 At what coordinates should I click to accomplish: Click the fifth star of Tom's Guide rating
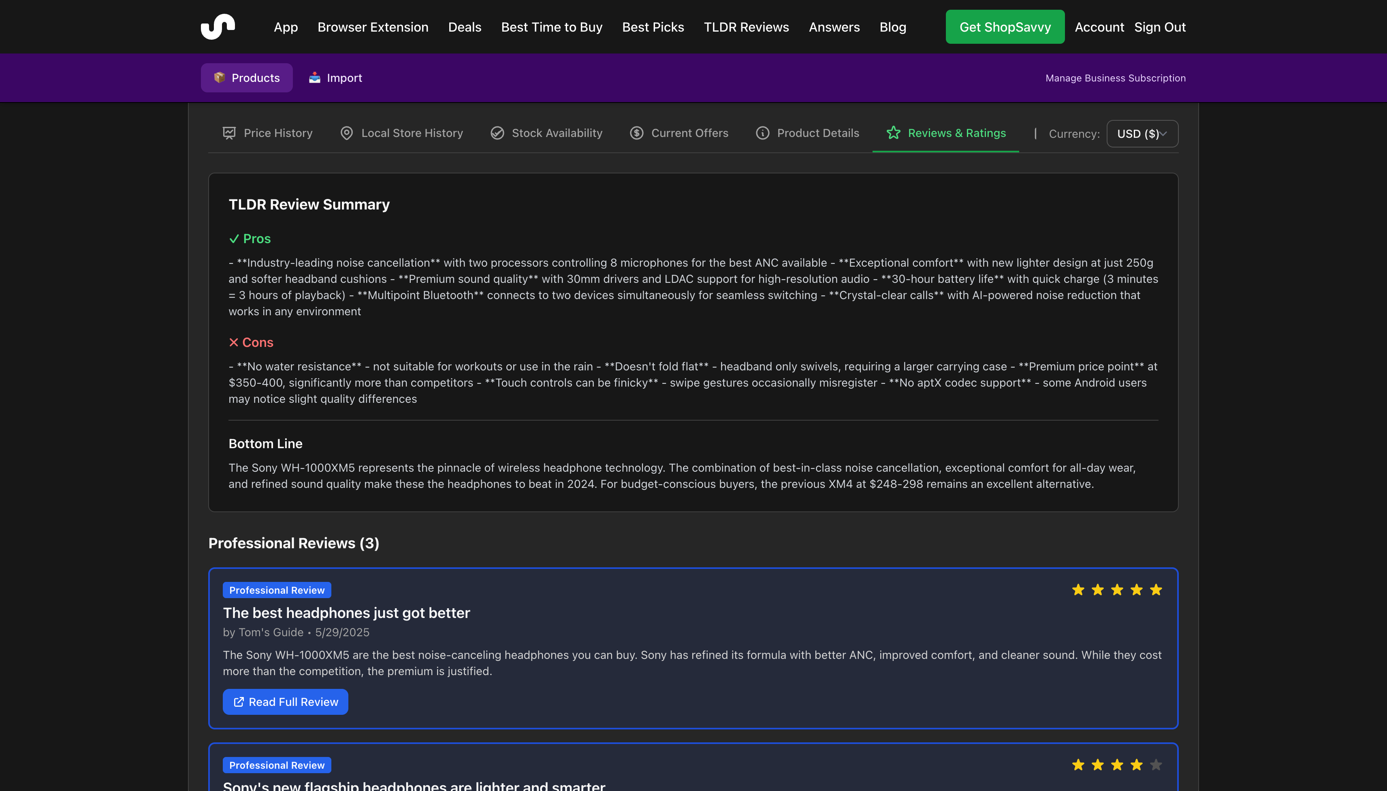[x=1156, y=590]
